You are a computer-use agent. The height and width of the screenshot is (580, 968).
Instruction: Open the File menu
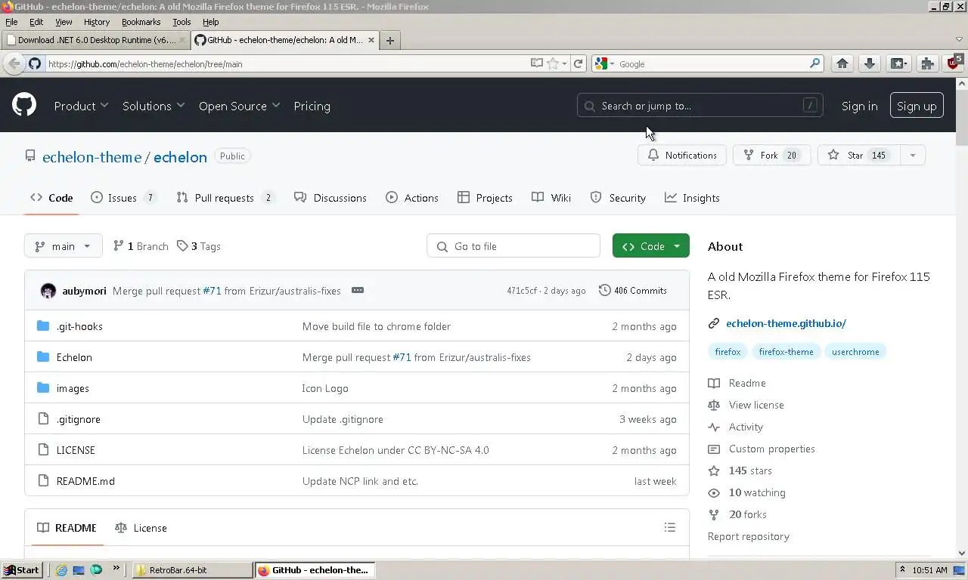[x=11, y=22]
